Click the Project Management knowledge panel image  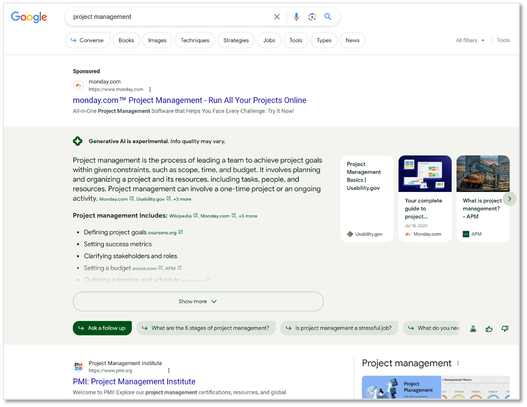(x=401, y=387)
